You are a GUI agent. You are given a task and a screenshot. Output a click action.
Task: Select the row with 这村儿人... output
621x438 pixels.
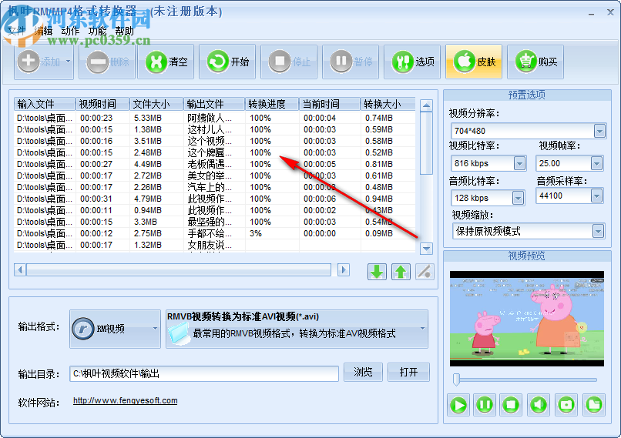click(x=215, y=129)
